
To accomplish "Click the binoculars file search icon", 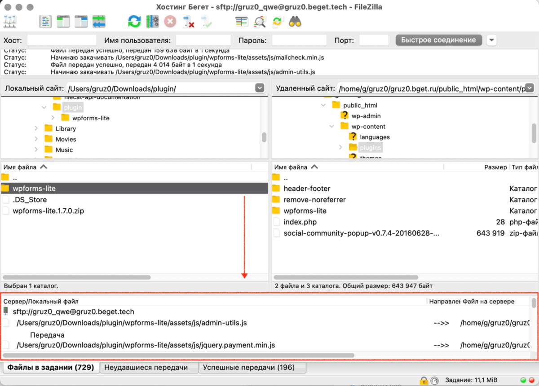I will tap(295, 21).
